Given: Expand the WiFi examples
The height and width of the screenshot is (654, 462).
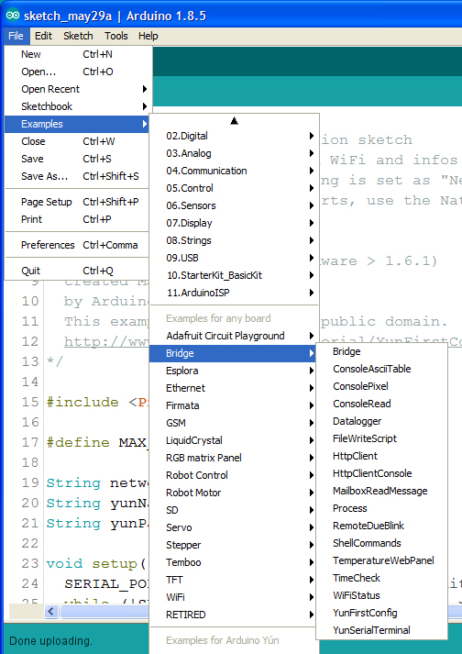Looking at the screenshot, I should [x=234, y=597].
